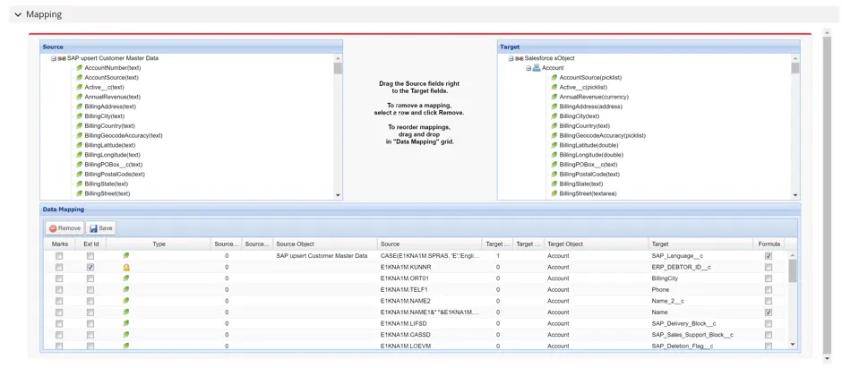The width and height of the screenshot is (842, 368).
Task: Click the SAP upsert Customer Master Data root icon
Action: pos(62,58)
